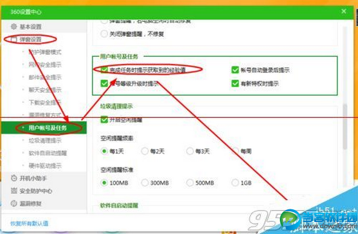Select 软件自启动提醒 in sidebar
The height and width of the screenshot is (234, 358).
click(x=48, y=153)
